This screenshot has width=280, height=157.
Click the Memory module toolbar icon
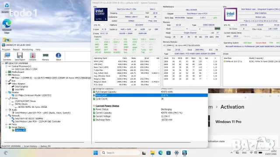click(45, 57)
